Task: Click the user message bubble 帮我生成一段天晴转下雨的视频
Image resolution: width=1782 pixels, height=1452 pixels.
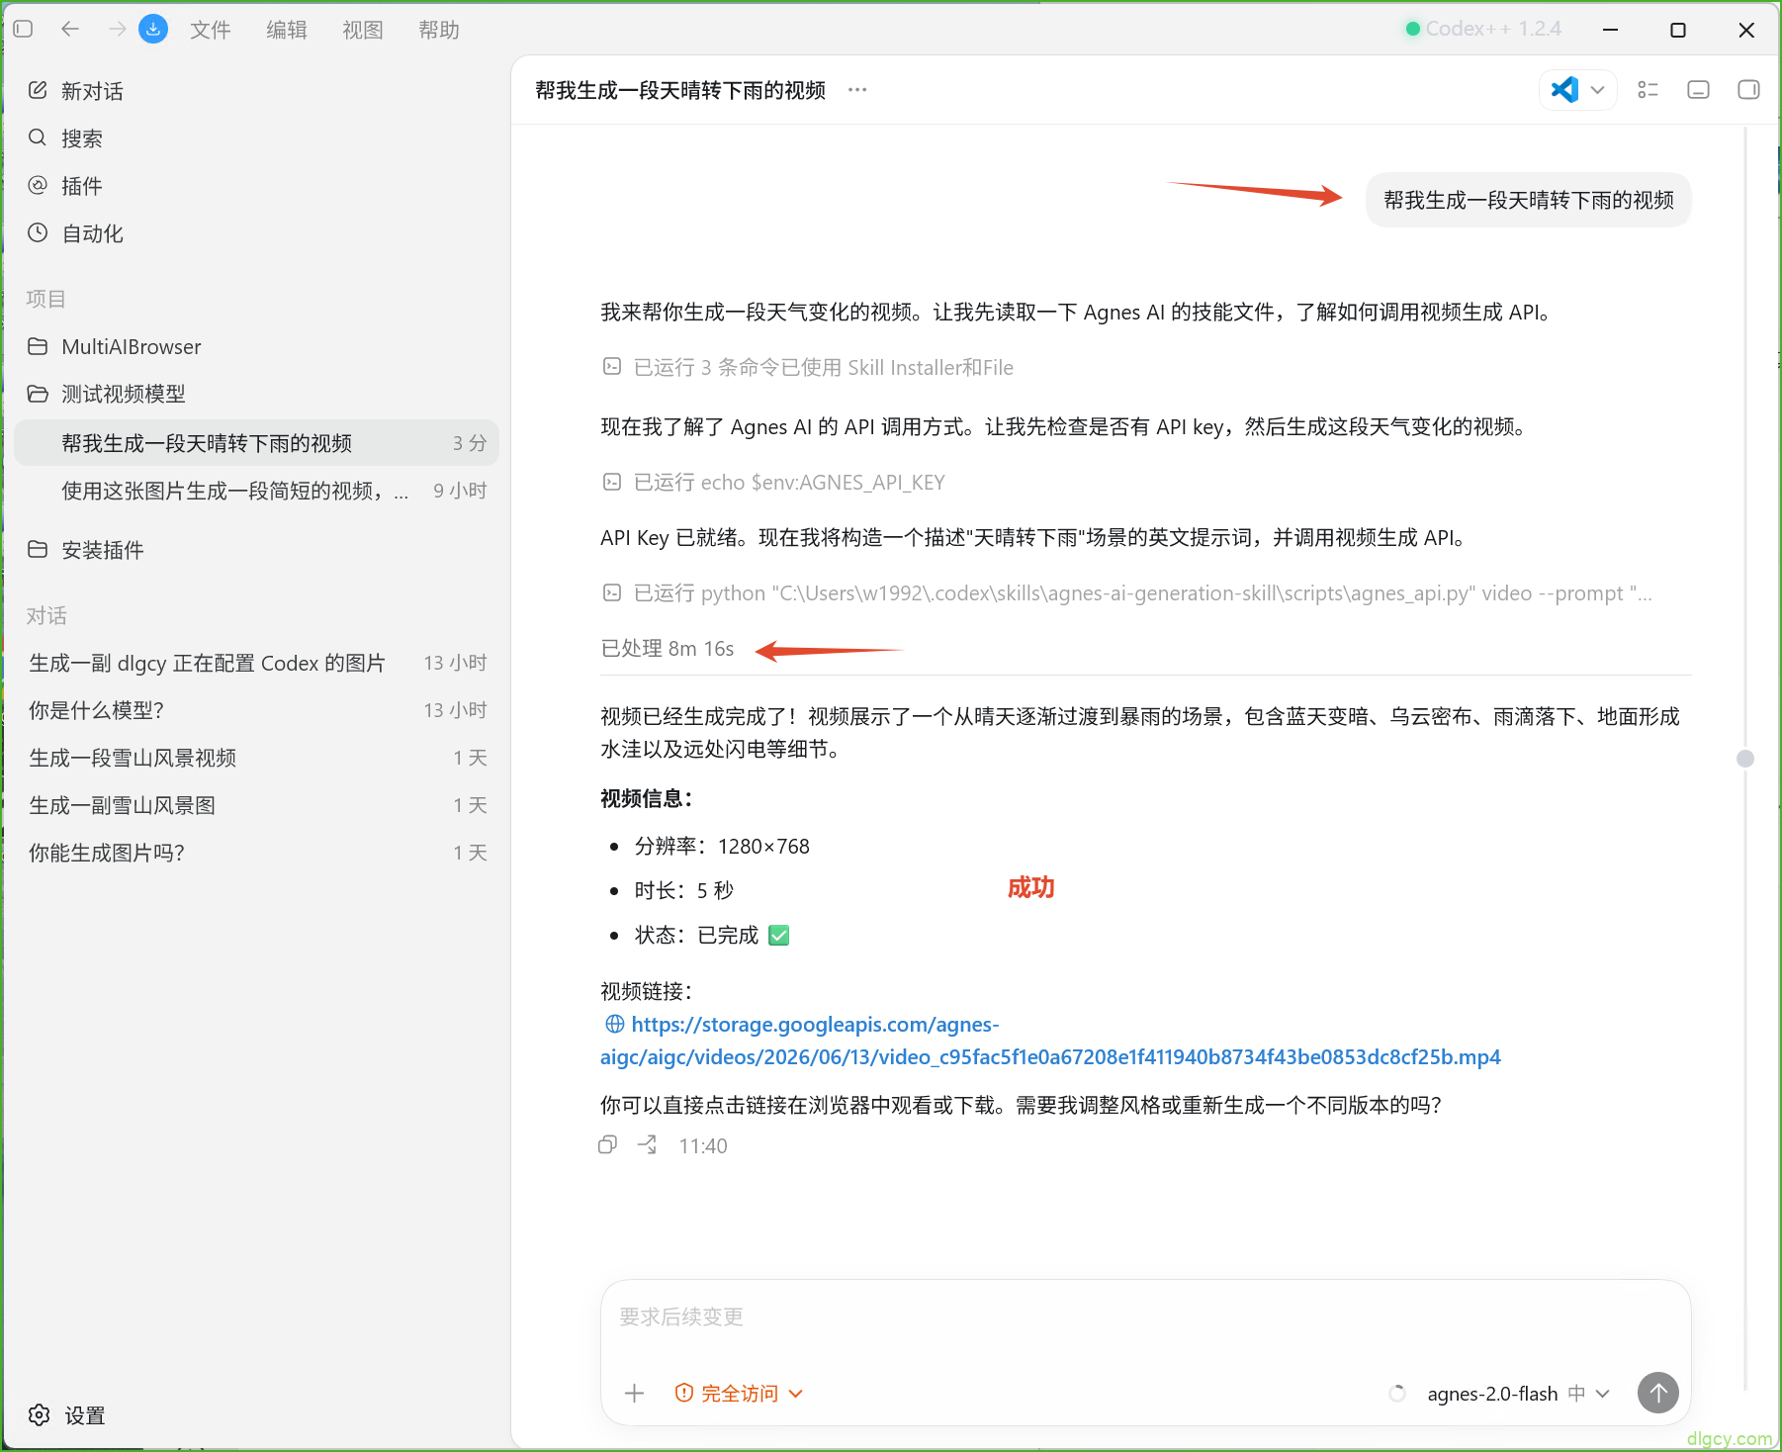Action: pos(1529,201)
